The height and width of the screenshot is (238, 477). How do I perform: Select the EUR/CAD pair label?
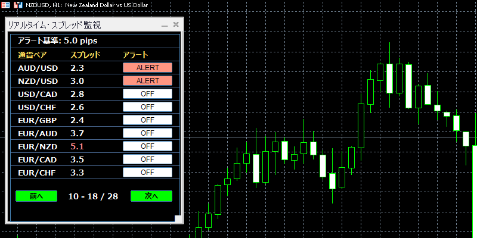(x=38, y=159)
